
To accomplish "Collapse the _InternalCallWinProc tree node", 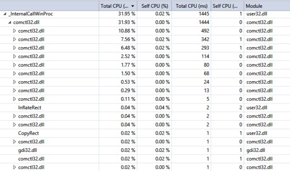I will [x=5, y=14].
